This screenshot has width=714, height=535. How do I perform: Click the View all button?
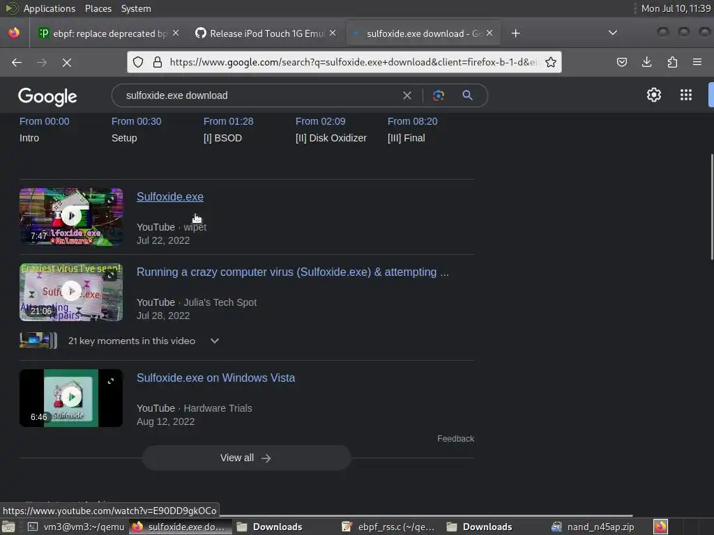point(246,458)
